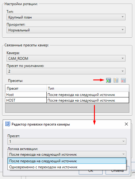The width and height of the screenshot is (135, 179).
Task: Collapse the Логика активации dropdown
Action: 67,154
